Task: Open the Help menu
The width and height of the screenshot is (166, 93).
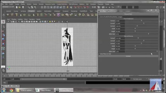Action: point(112,4)
